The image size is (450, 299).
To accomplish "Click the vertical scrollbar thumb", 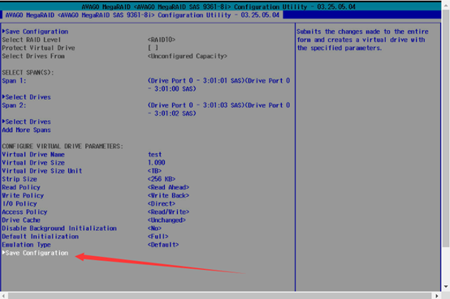I will [x=446, y=128].
